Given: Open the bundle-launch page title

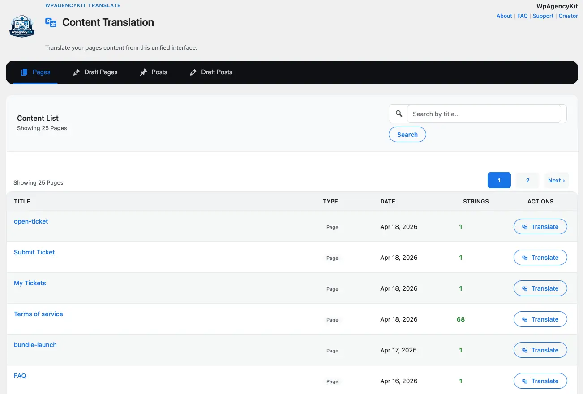Looking at the screenshot, I should (x=35, y=345).
